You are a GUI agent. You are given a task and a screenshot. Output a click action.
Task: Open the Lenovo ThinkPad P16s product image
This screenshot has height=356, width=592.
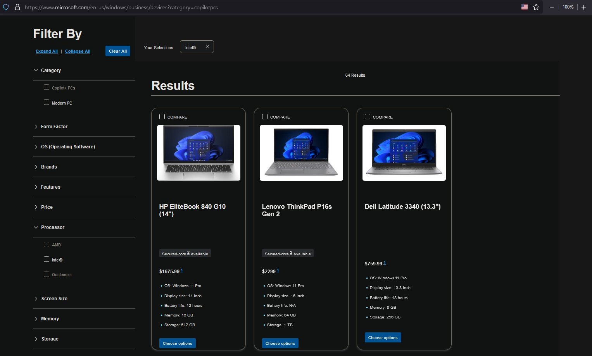tap(301, 153)
